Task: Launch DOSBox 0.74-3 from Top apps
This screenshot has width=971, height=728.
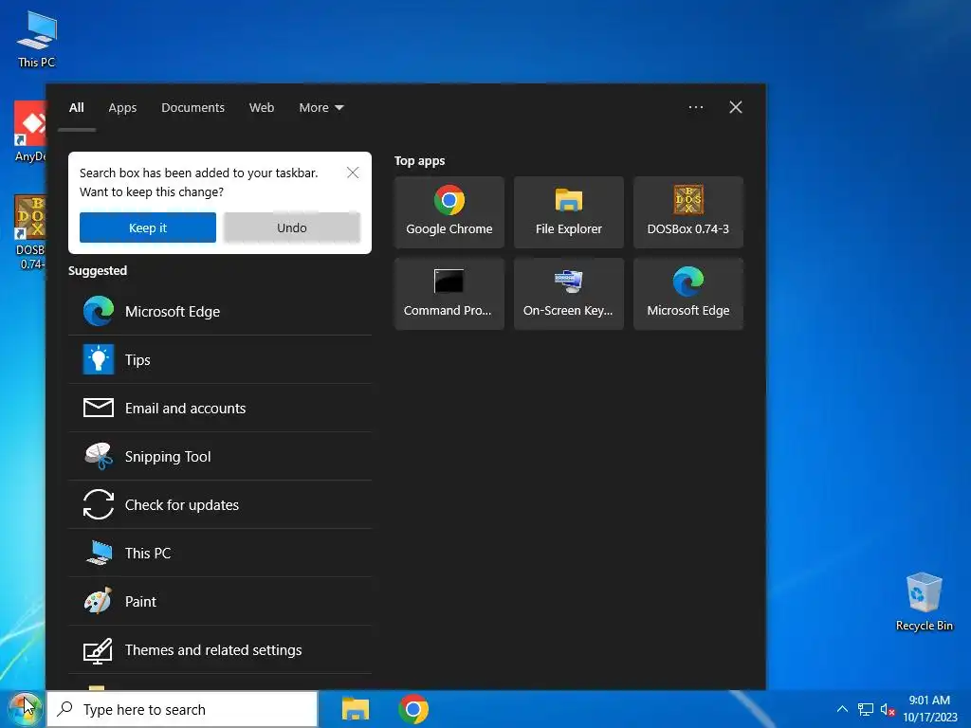Action: tap(688, 212)
